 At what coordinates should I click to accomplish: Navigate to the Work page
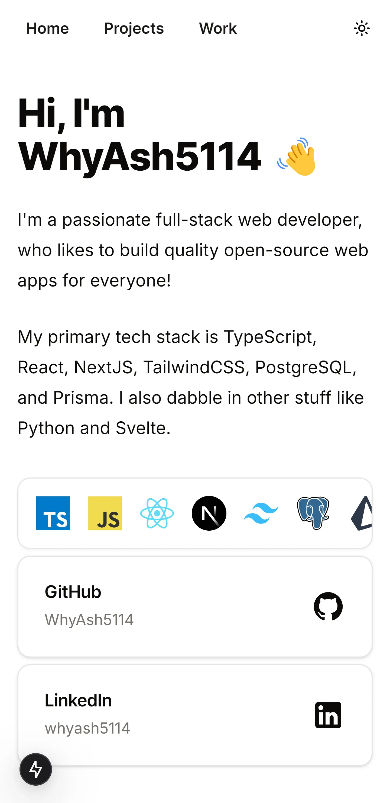[218, 28]
